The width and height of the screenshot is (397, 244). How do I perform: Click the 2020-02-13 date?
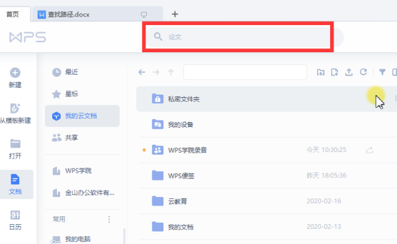click(x=324, y=227)
